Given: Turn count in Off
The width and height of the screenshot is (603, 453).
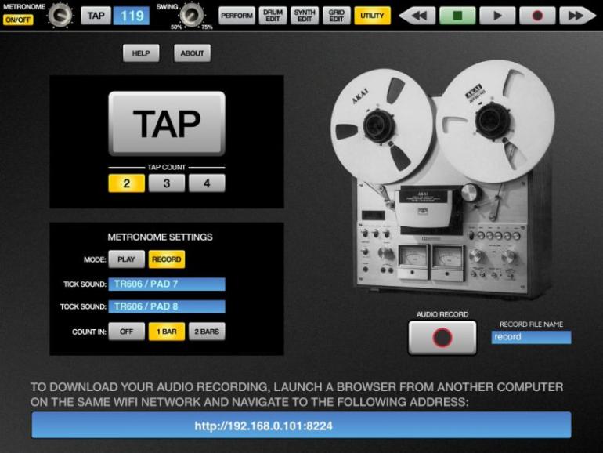Looking at the screenshot, I should [x=127, y=332].
